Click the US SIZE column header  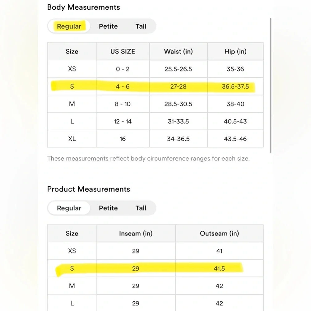(x=123, y=51)
